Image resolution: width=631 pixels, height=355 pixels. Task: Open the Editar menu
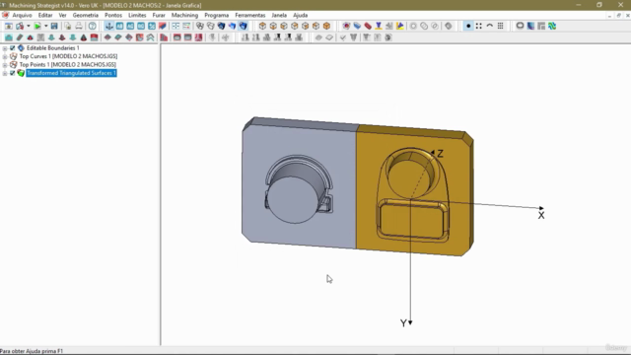pyautogui.click(x=45, y=15)
